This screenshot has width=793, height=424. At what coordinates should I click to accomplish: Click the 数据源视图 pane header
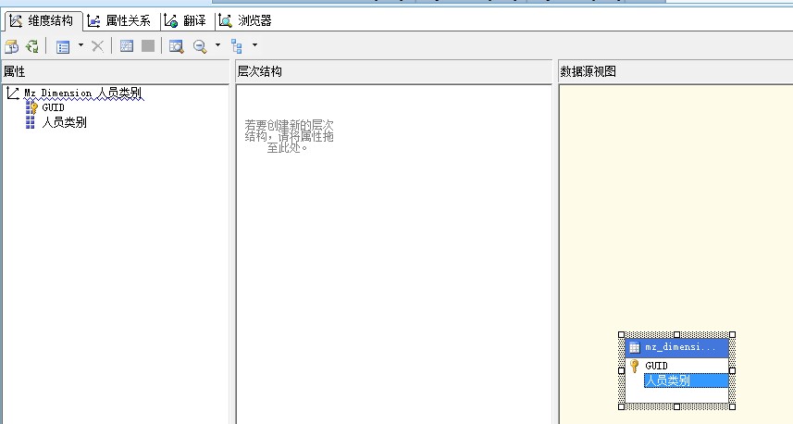pos(675,72)
